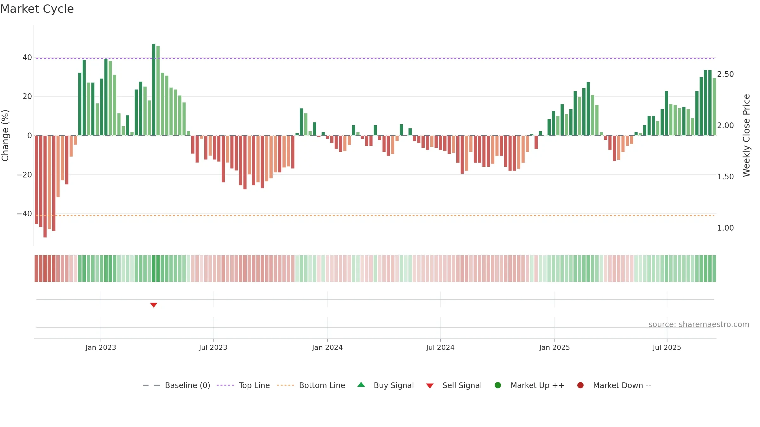Toggle the Market Down -- legend label
The image size is (760, 427).
tap(622, 386)
